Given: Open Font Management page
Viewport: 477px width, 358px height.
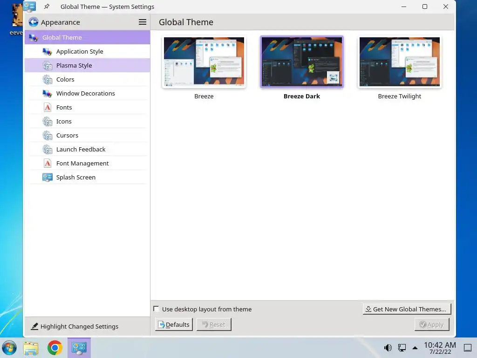Looking at the screenshot, I should click(87, 164).
